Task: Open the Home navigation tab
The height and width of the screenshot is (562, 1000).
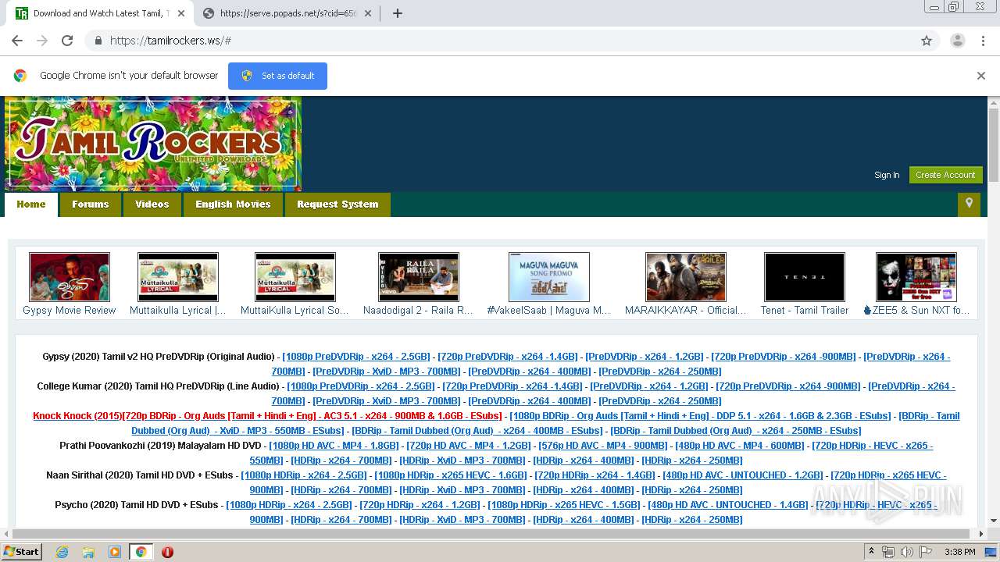Action: click(x=31, y=205)
